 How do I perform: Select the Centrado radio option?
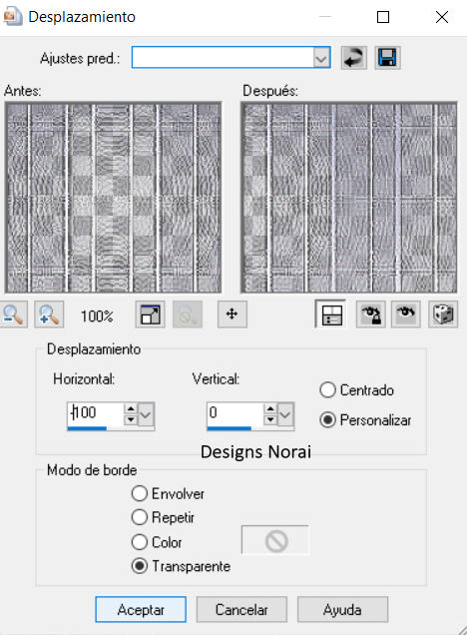[327, 390]
